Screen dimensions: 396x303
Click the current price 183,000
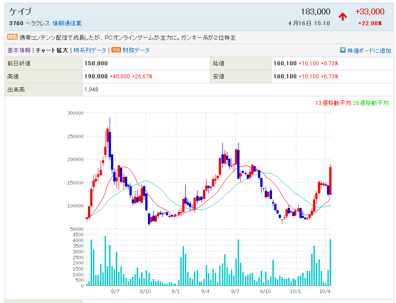[315, 12]
